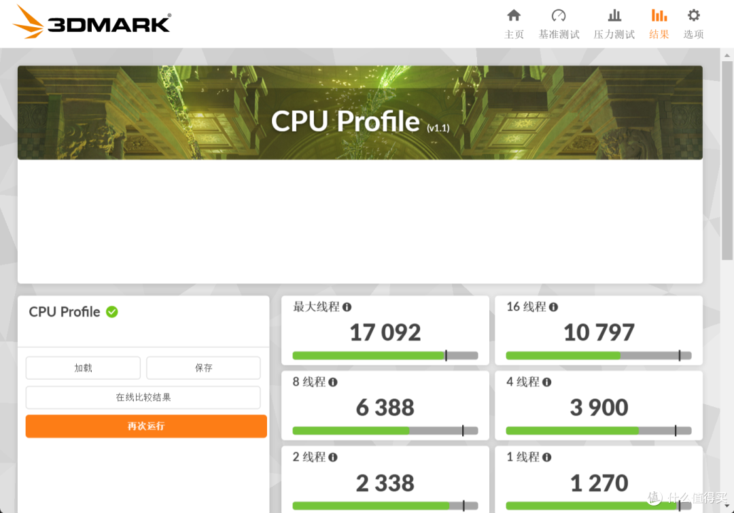The image size is (734, 513).
Task: Click the CPU Profile panel title
Action: click(x=65, y=312)
